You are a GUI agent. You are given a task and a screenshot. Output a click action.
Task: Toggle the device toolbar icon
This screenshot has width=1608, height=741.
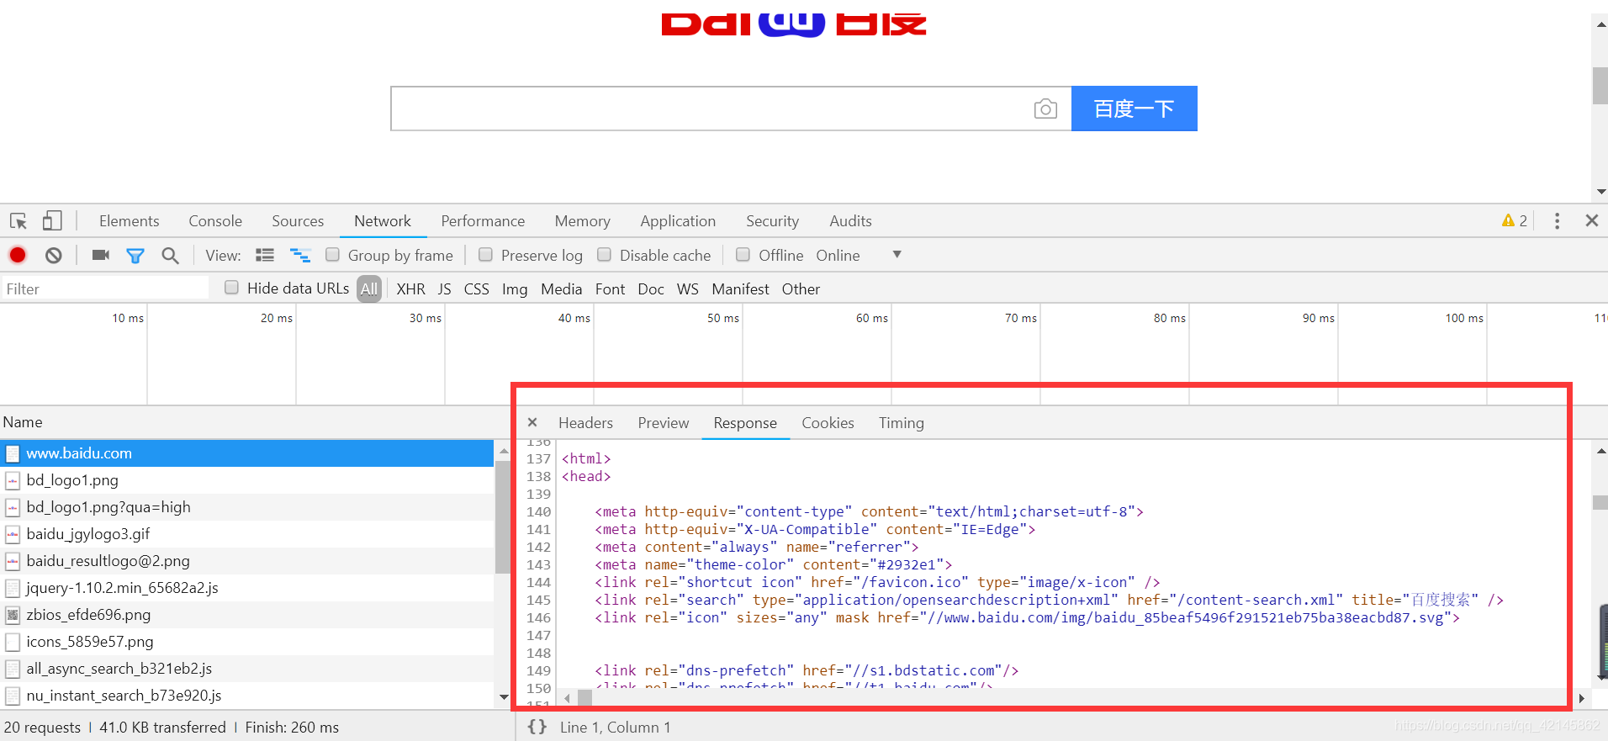point(52,220)
